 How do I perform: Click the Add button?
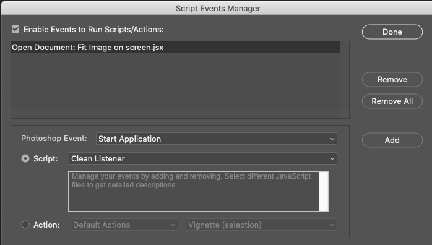(392, 140)
